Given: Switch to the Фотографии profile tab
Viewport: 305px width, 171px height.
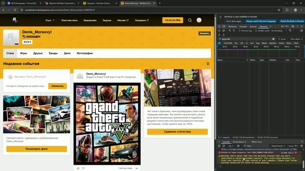Looking at the screenshot, I should point(85,53).
